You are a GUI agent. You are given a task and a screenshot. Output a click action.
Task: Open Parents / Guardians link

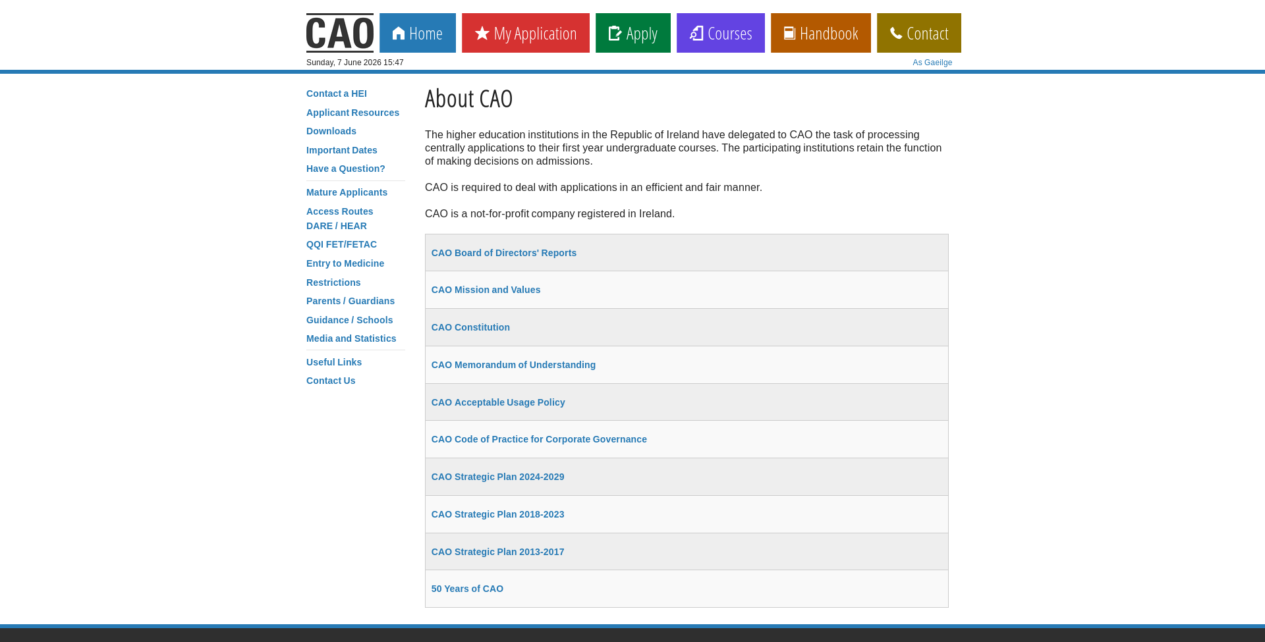pos(351,301)
